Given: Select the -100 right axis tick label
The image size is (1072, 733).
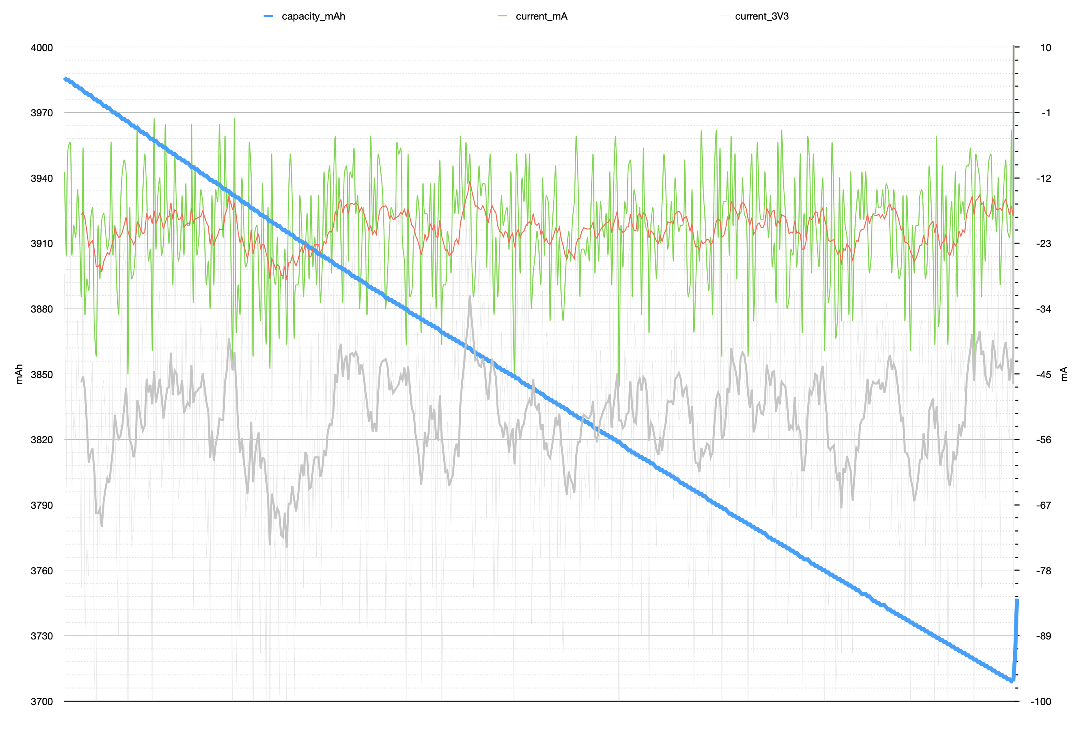Looking at the screenshot, I should (x=1041, y=701).
